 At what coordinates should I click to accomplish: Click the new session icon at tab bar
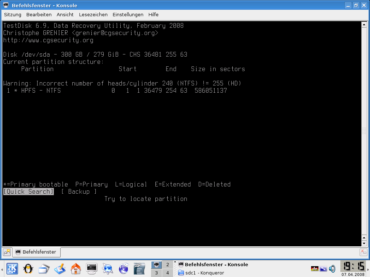tap(7, 252)
